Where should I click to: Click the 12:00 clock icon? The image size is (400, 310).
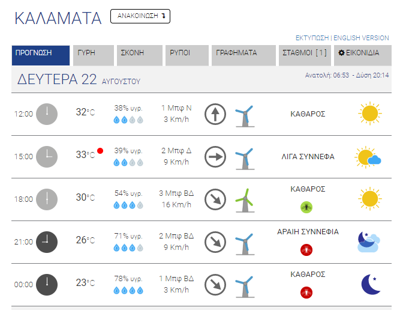pyautogui.click(x=47, y=114)
